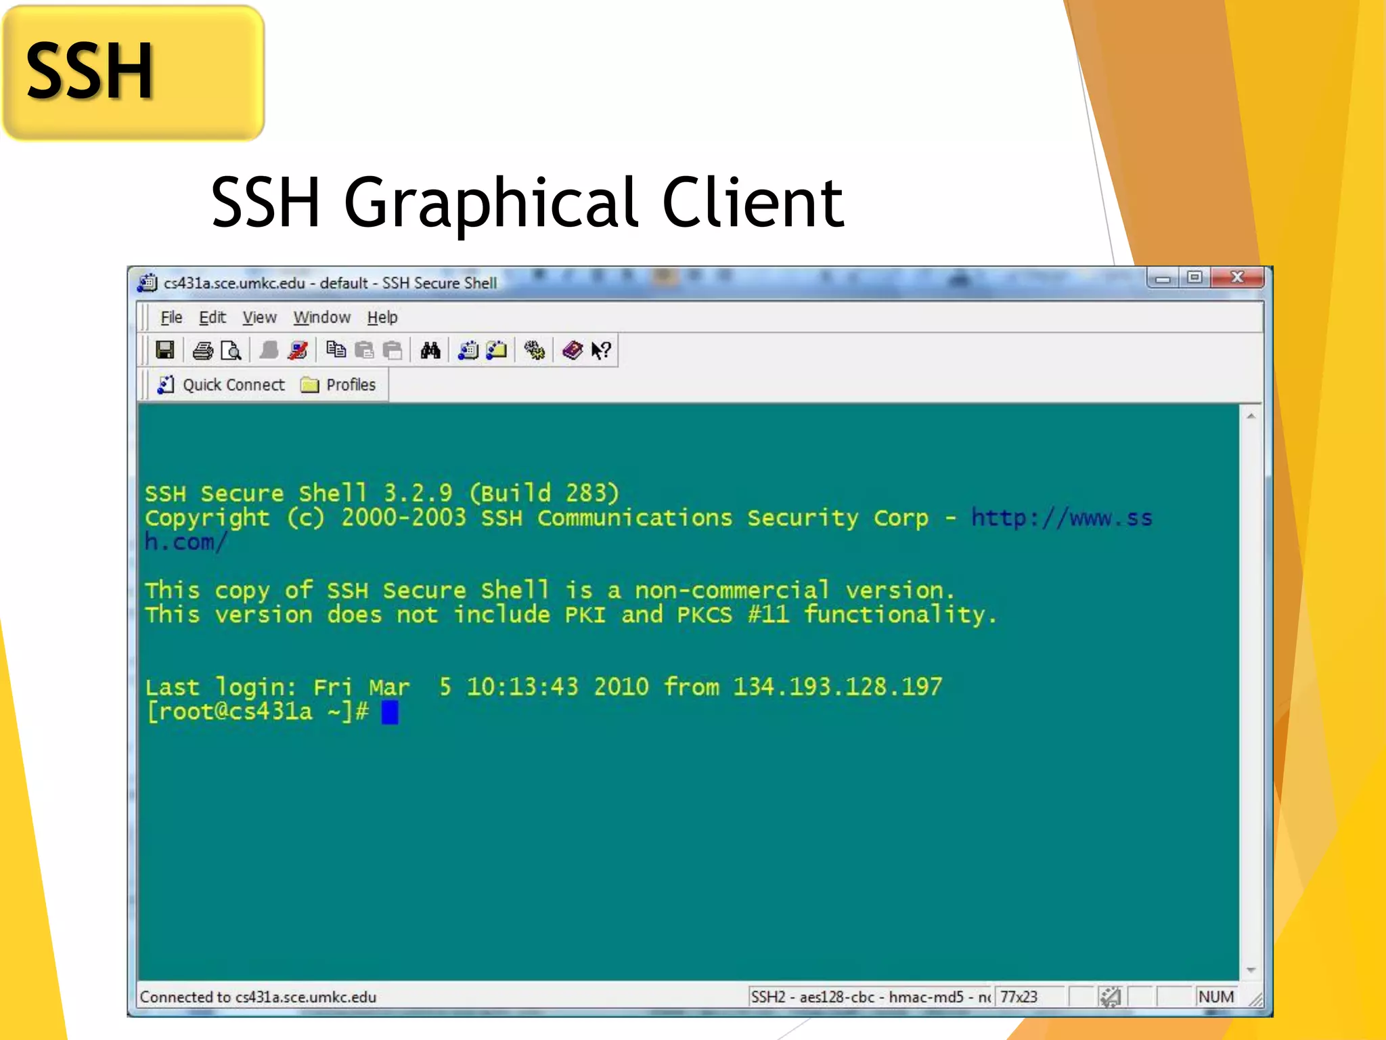The image size is (1386, 1040).
Task: Open the Window menu
Action: [x=322, y=317]
